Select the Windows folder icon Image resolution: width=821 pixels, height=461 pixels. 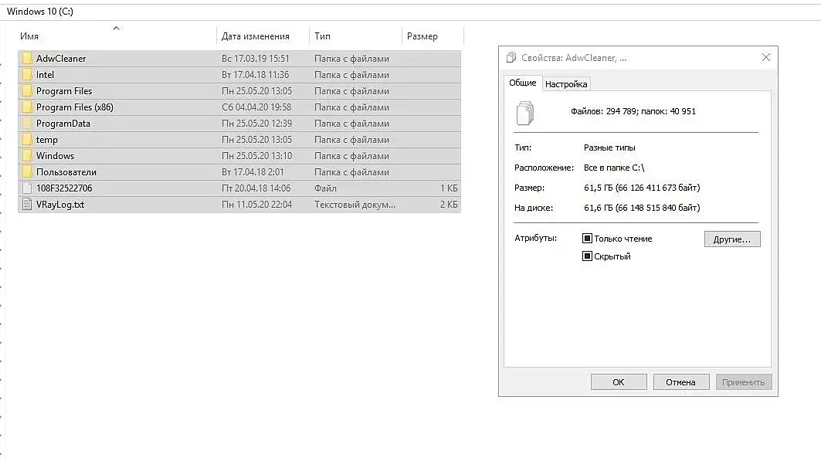pyautogui.click(x=27, y=155)
